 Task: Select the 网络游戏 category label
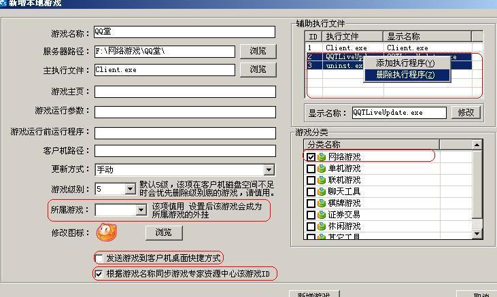pos(344,157)
